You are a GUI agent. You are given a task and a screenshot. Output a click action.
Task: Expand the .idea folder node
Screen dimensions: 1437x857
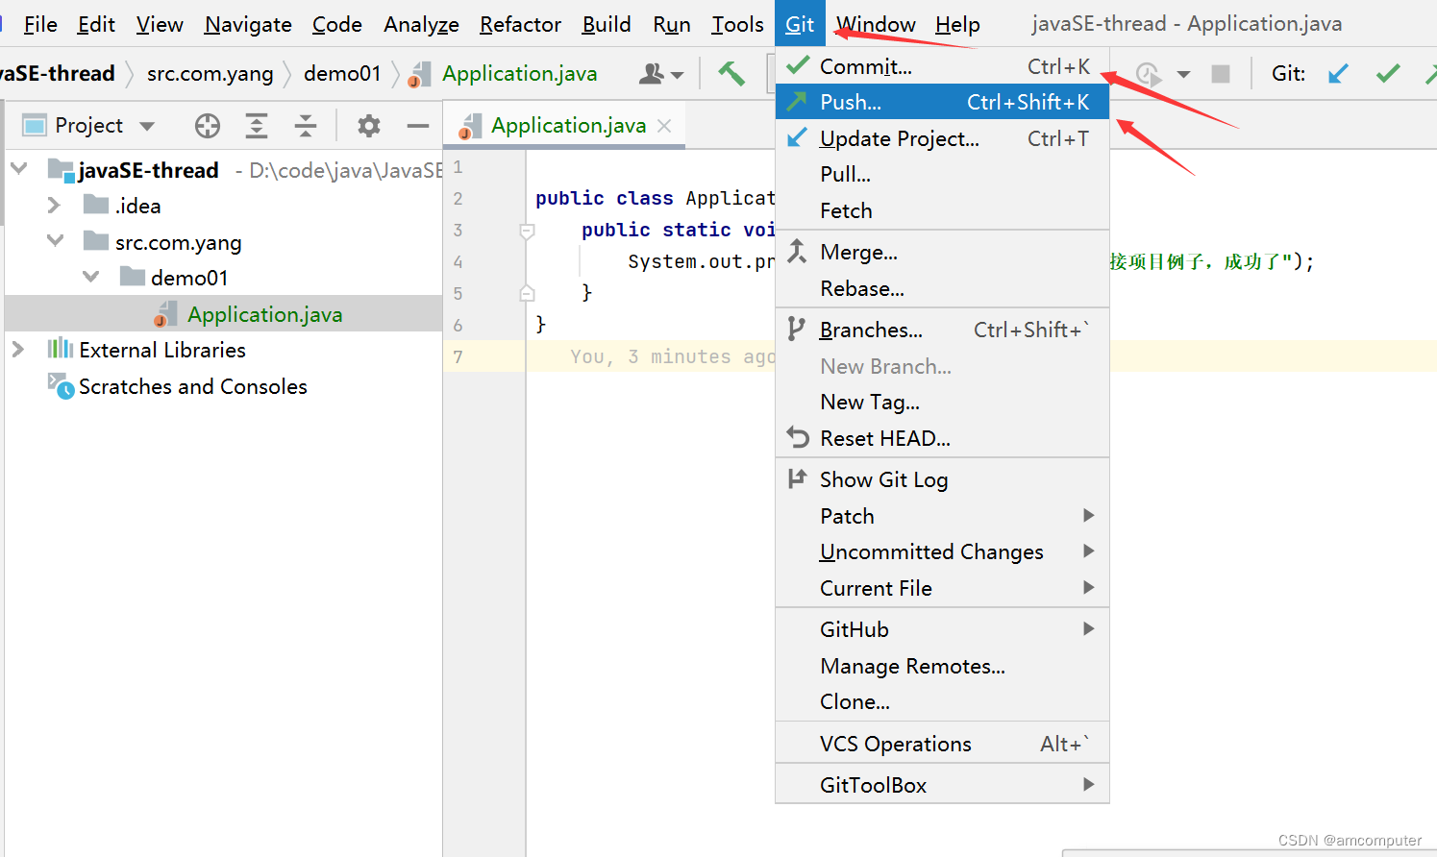pos(54,205)
